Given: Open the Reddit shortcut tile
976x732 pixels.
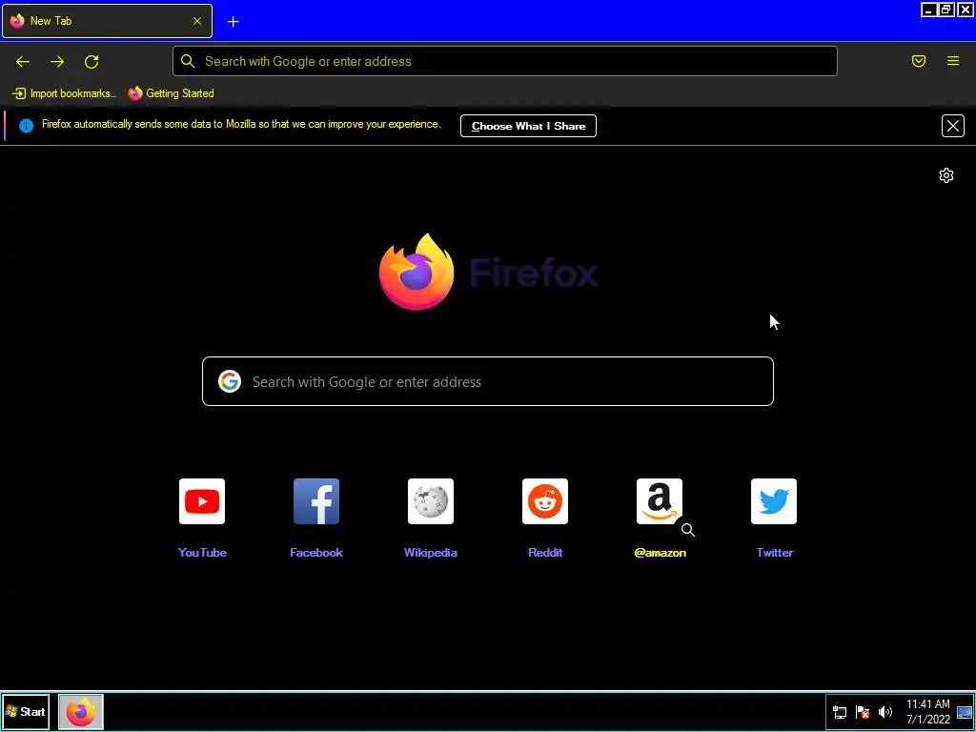Looking at the screenshot, I should click(545, 501).
